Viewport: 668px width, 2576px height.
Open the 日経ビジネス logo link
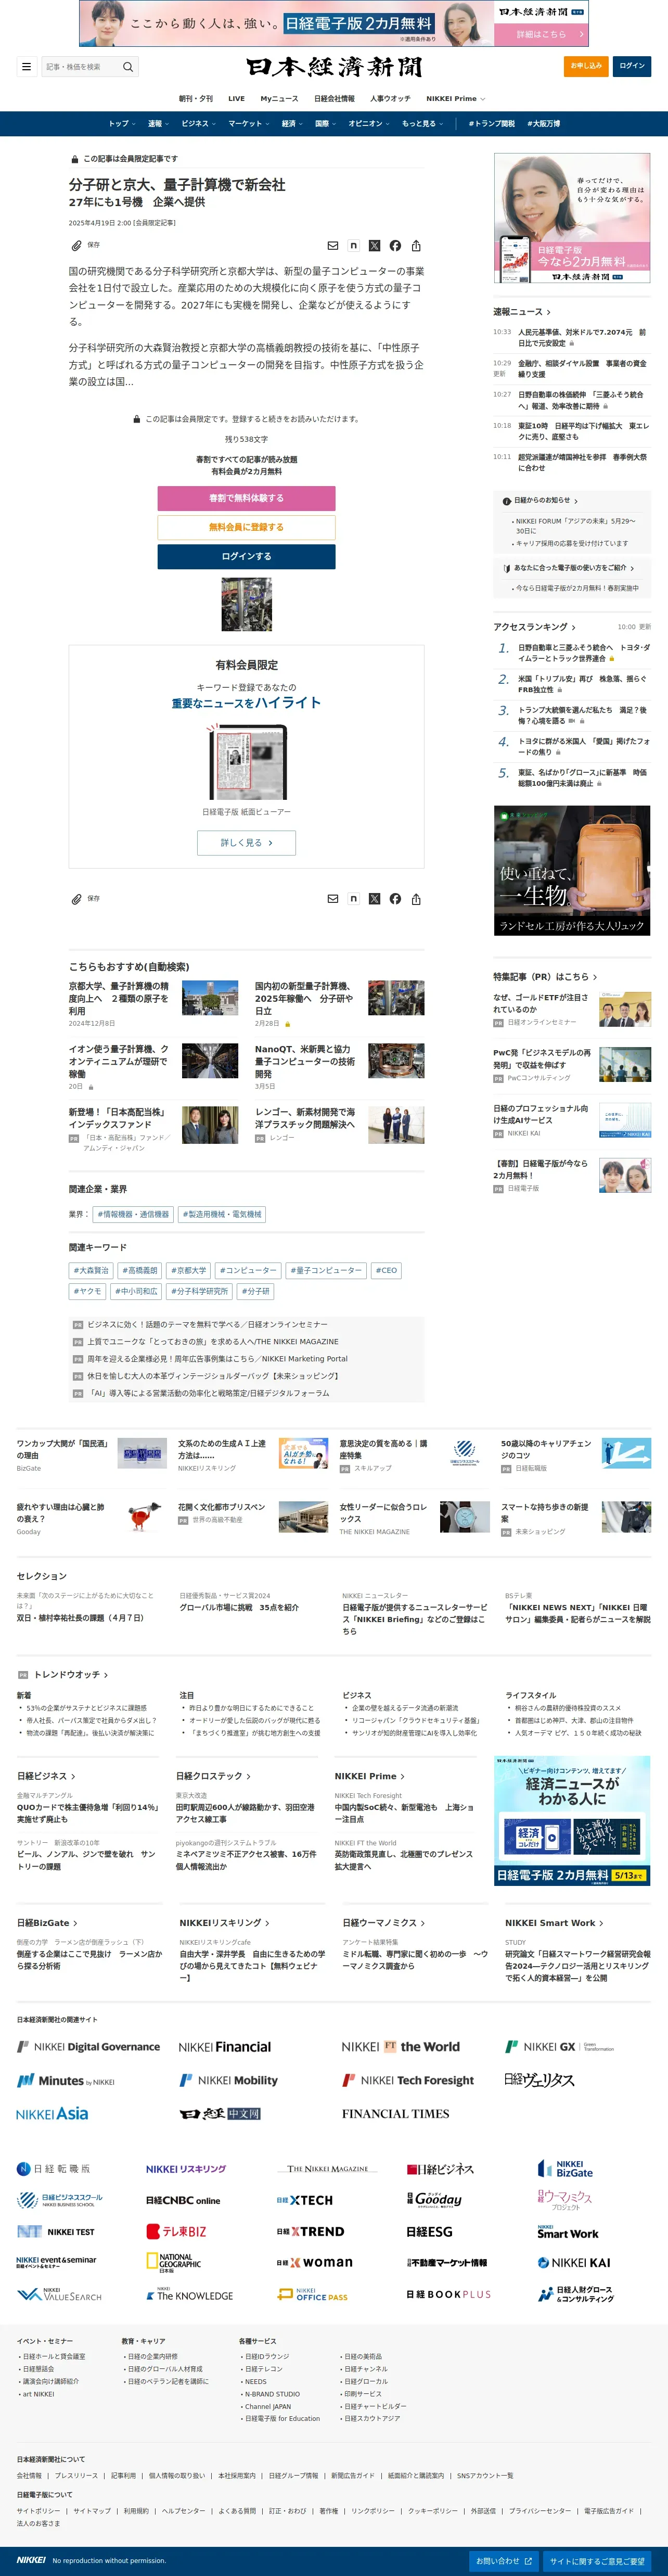point(440,2169)
